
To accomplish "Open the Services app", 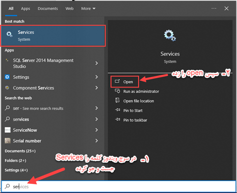I will coord(124,81).
